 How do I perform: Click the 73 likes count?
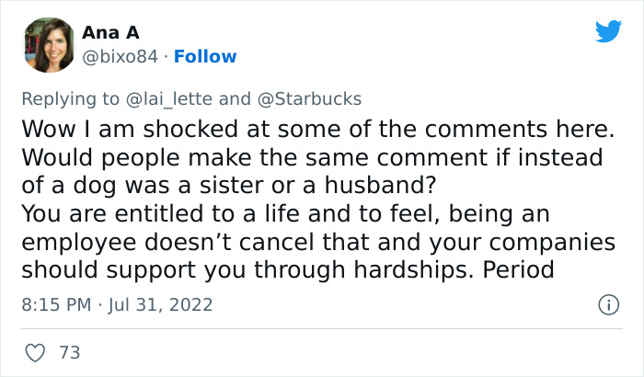point(67,351)
